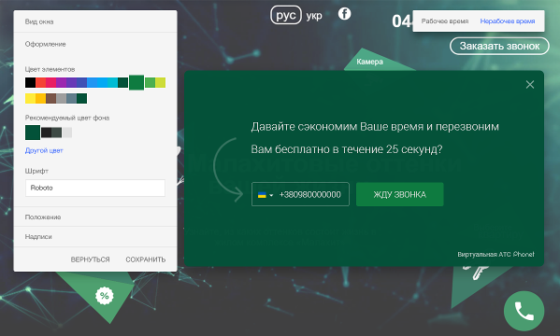Click the СОХРАНИТЬ button
This screenshot has height=336, width=560.
145,259
